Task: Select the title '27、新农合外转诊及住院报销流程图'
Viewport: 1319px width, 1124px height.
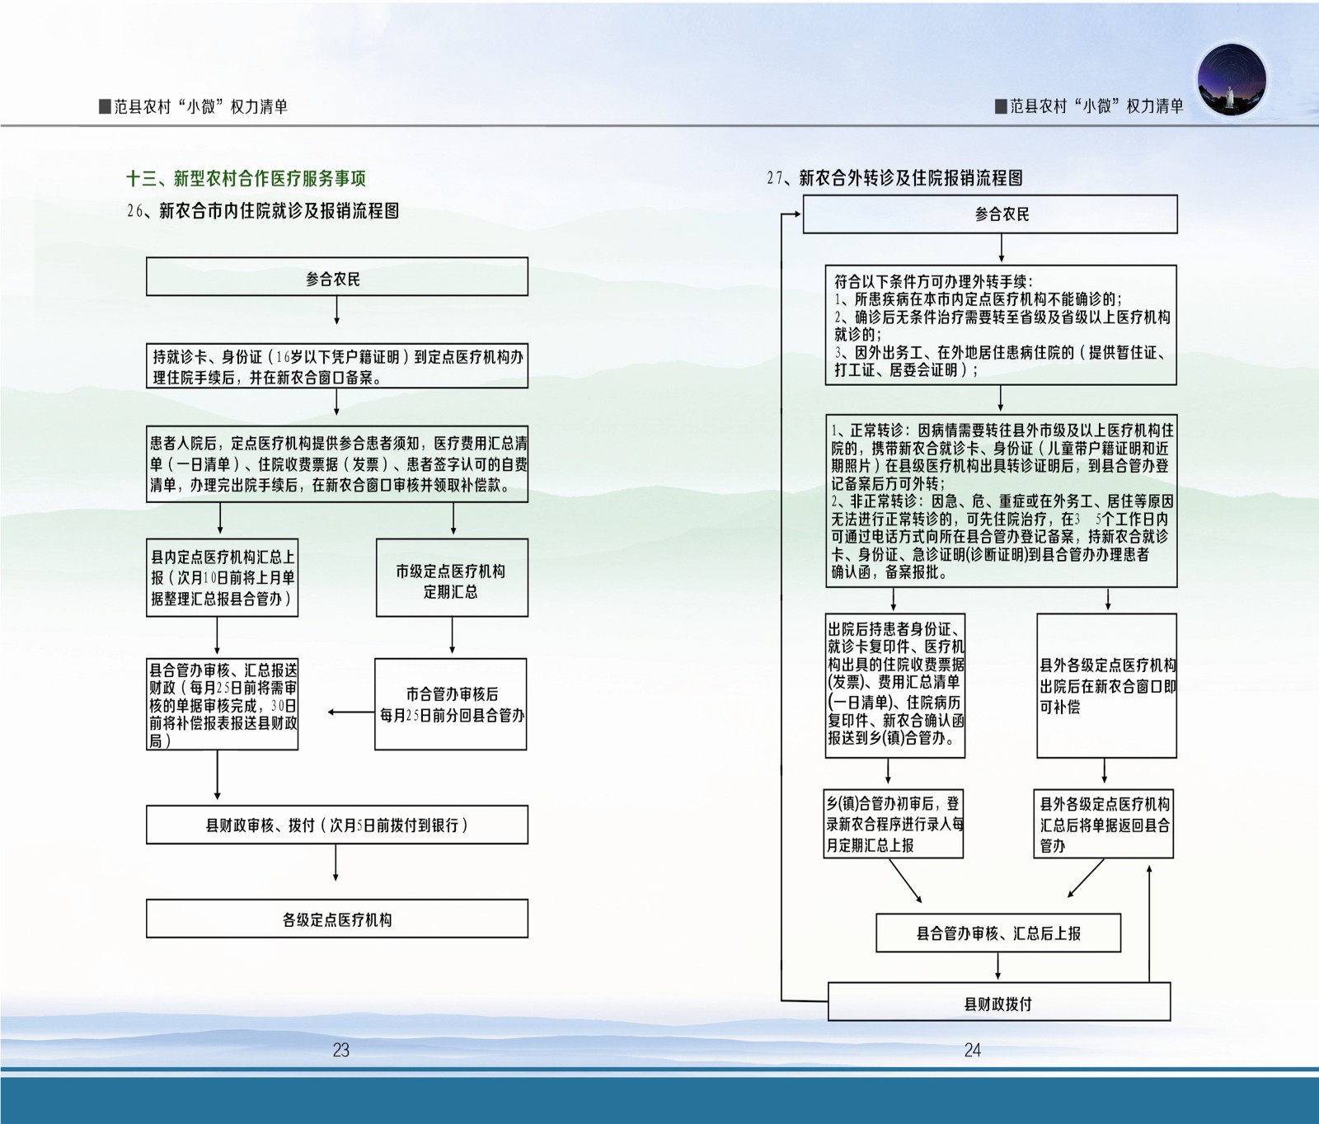Action: point(895,178)
